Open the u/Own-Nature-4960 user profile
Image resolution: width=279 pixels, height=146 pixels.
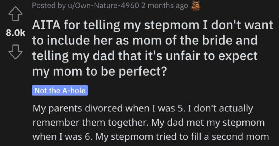tap(103, 5)
